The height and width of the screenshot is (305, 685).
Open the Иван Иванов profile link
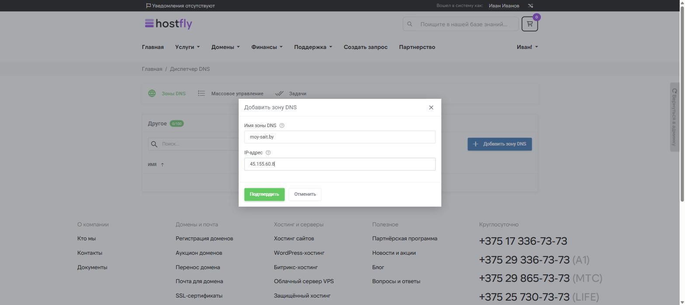tap(504, 6)
